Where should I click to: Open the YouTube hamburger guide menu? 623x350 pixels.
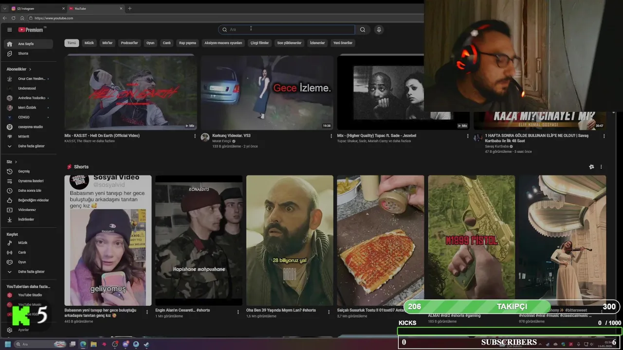9,30
